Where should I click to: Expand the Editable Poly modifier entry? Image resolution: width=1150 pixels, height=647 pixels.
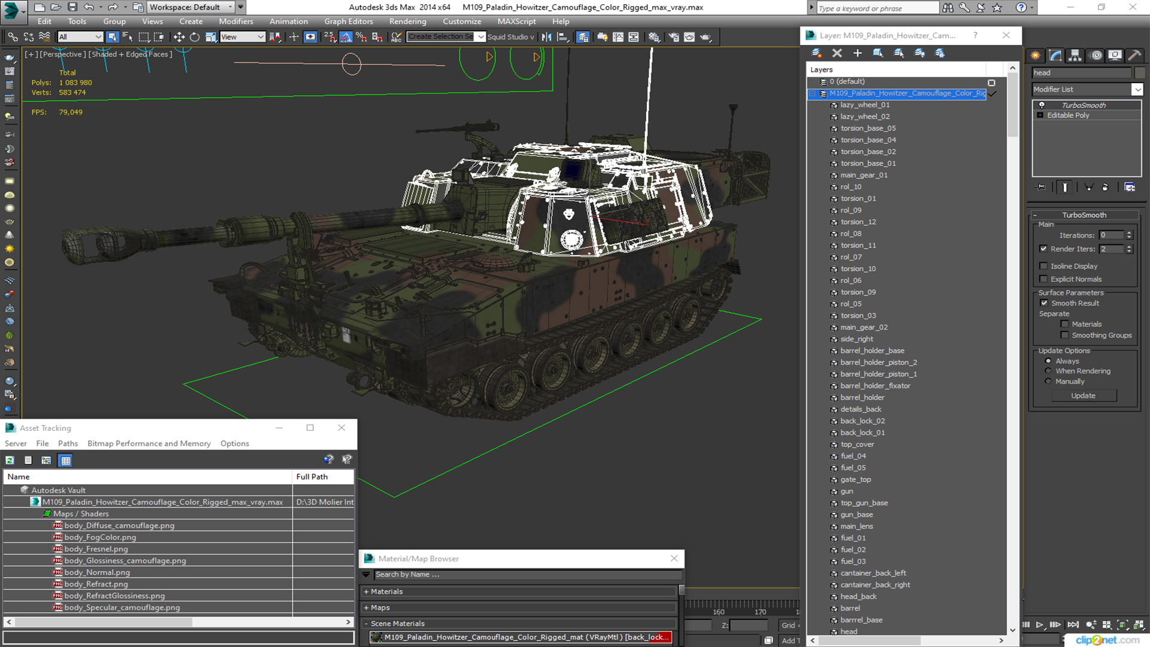pyautogui.click(x=1040, y=116)
